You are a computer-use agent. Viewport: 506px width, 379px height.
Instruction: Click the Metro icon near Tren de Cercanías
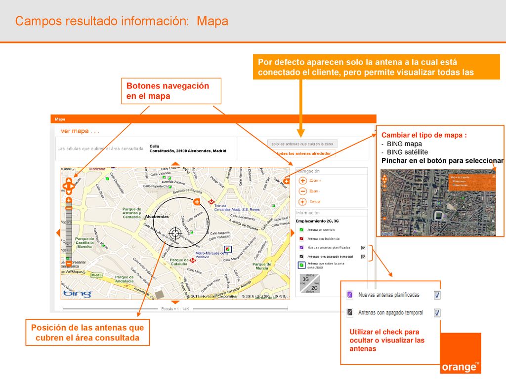(x=211, y=202)
